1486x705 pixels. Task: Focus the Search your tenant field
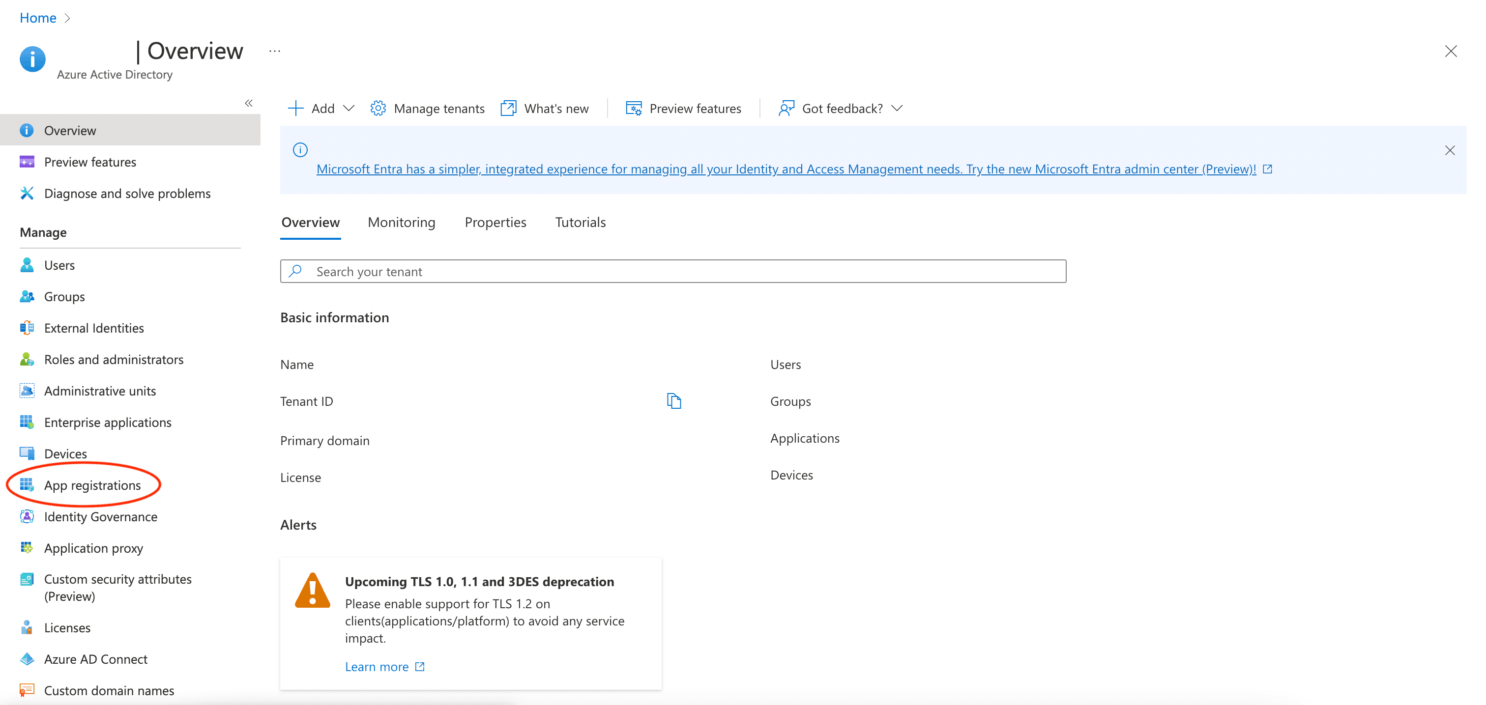[672, 272]
